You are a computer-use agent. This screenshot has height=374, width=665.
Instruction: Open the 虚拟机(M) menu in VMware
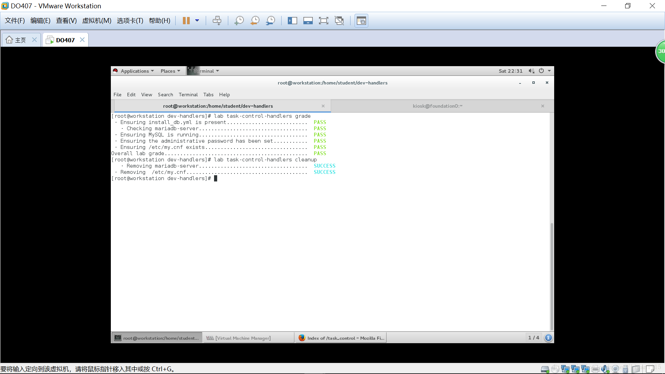(x=97, y=21)
